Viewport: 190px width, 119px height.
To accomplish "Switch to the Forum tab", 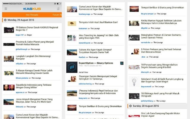I will (57, 15).
